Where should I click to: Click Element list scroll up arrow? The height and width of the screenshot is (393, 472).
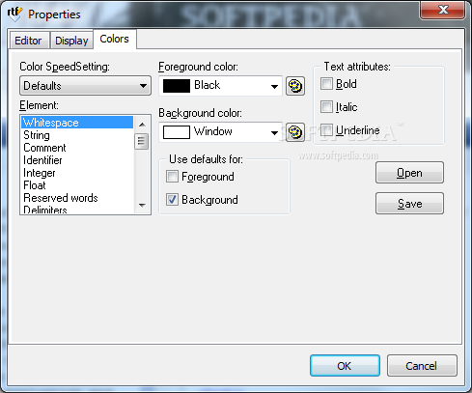142,125
